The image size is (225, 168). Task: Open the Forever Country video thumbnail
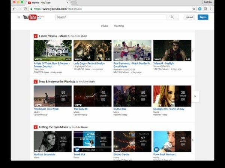(52, 50)
